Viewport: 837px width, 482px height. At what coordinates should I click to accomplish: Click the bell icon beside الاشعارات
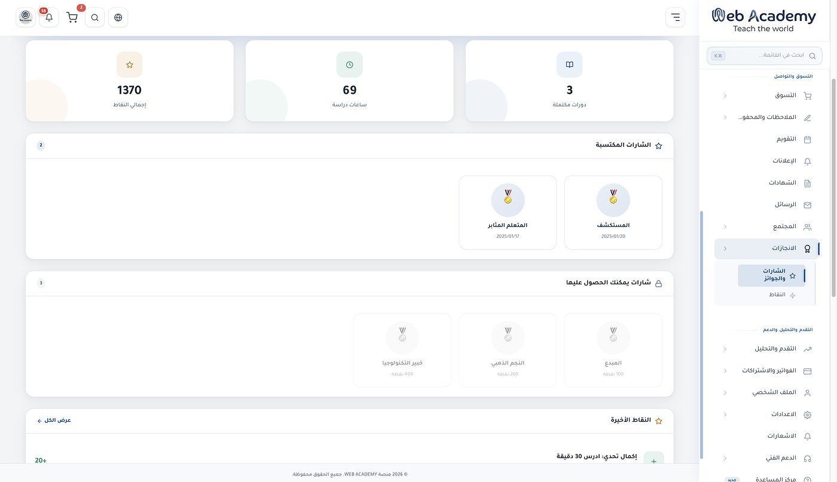(808, 437)
